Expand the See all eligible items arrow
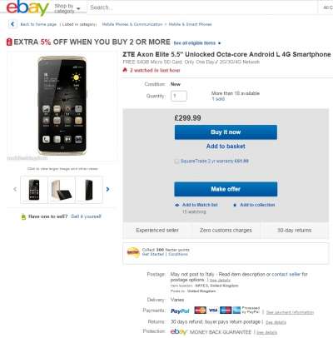This screenshot has height=338, width=333. tap(220, 43)
